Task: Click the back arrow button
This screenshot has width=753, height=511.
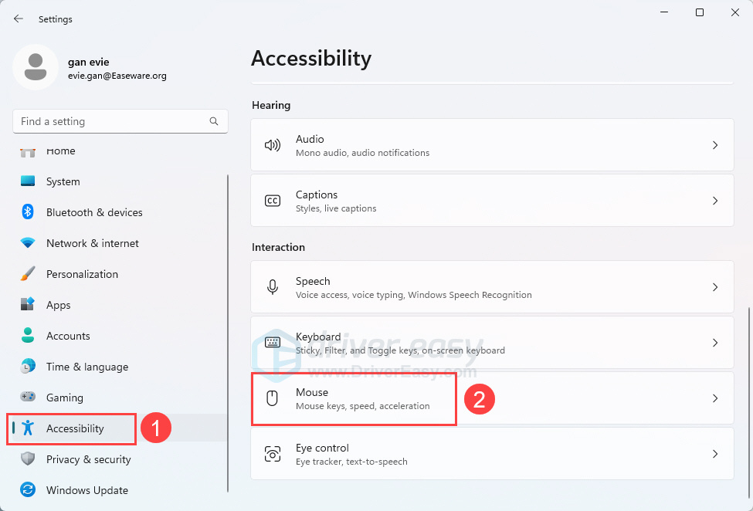Action: pyautogui.click(x=18, y=19)
